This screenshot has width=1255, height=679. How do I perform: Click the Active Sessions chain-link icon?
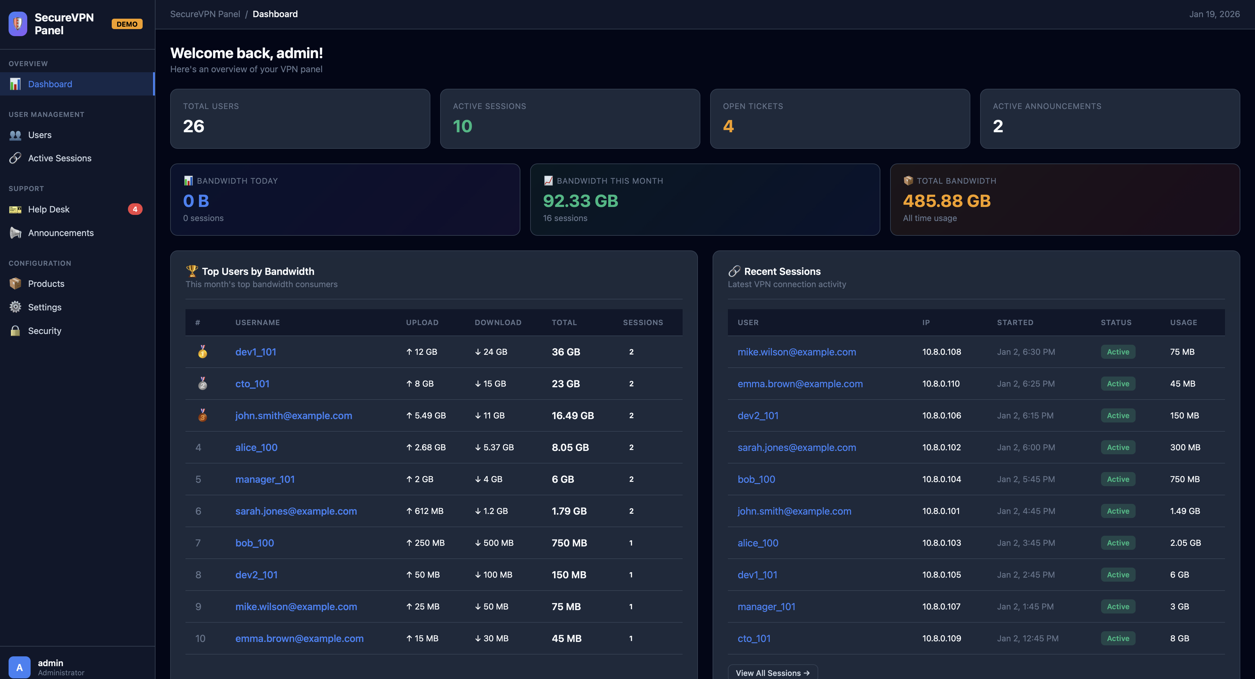pyautogui.click(x=15, y=158)
